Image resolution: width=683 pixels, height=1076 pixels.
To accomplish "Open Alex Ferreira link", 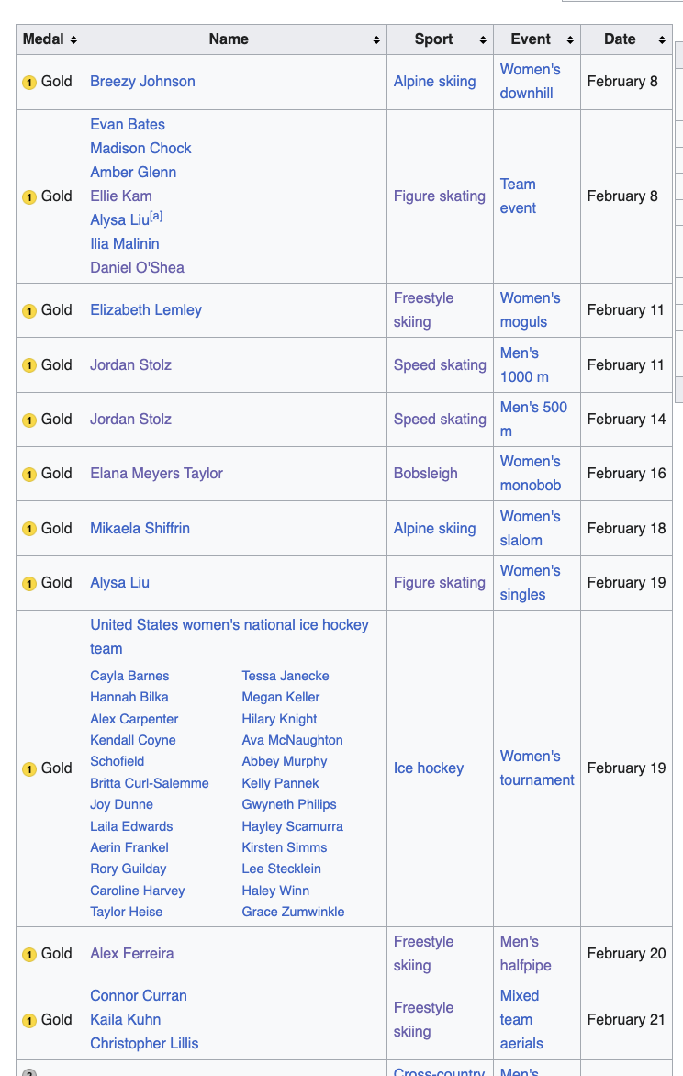I will [132, 954].
